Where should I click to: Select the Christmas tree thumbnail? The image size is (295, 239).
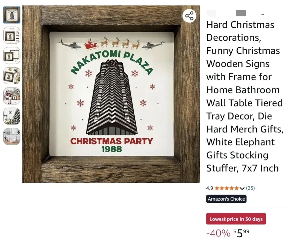click(x=12, y=116)
